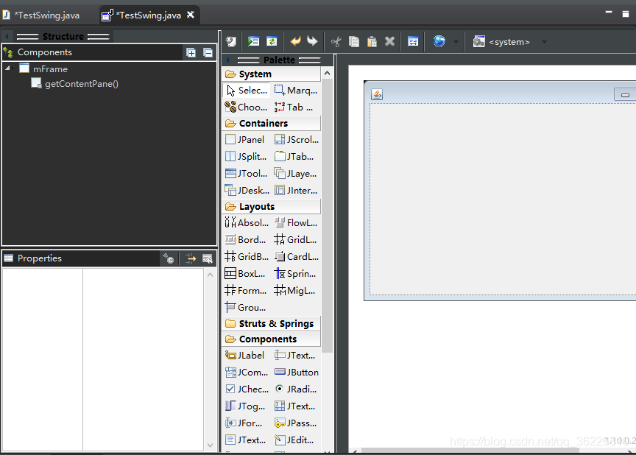Click the Expand All button in Components panel
The height and width of the screenshot is (455, 636).
191,52
